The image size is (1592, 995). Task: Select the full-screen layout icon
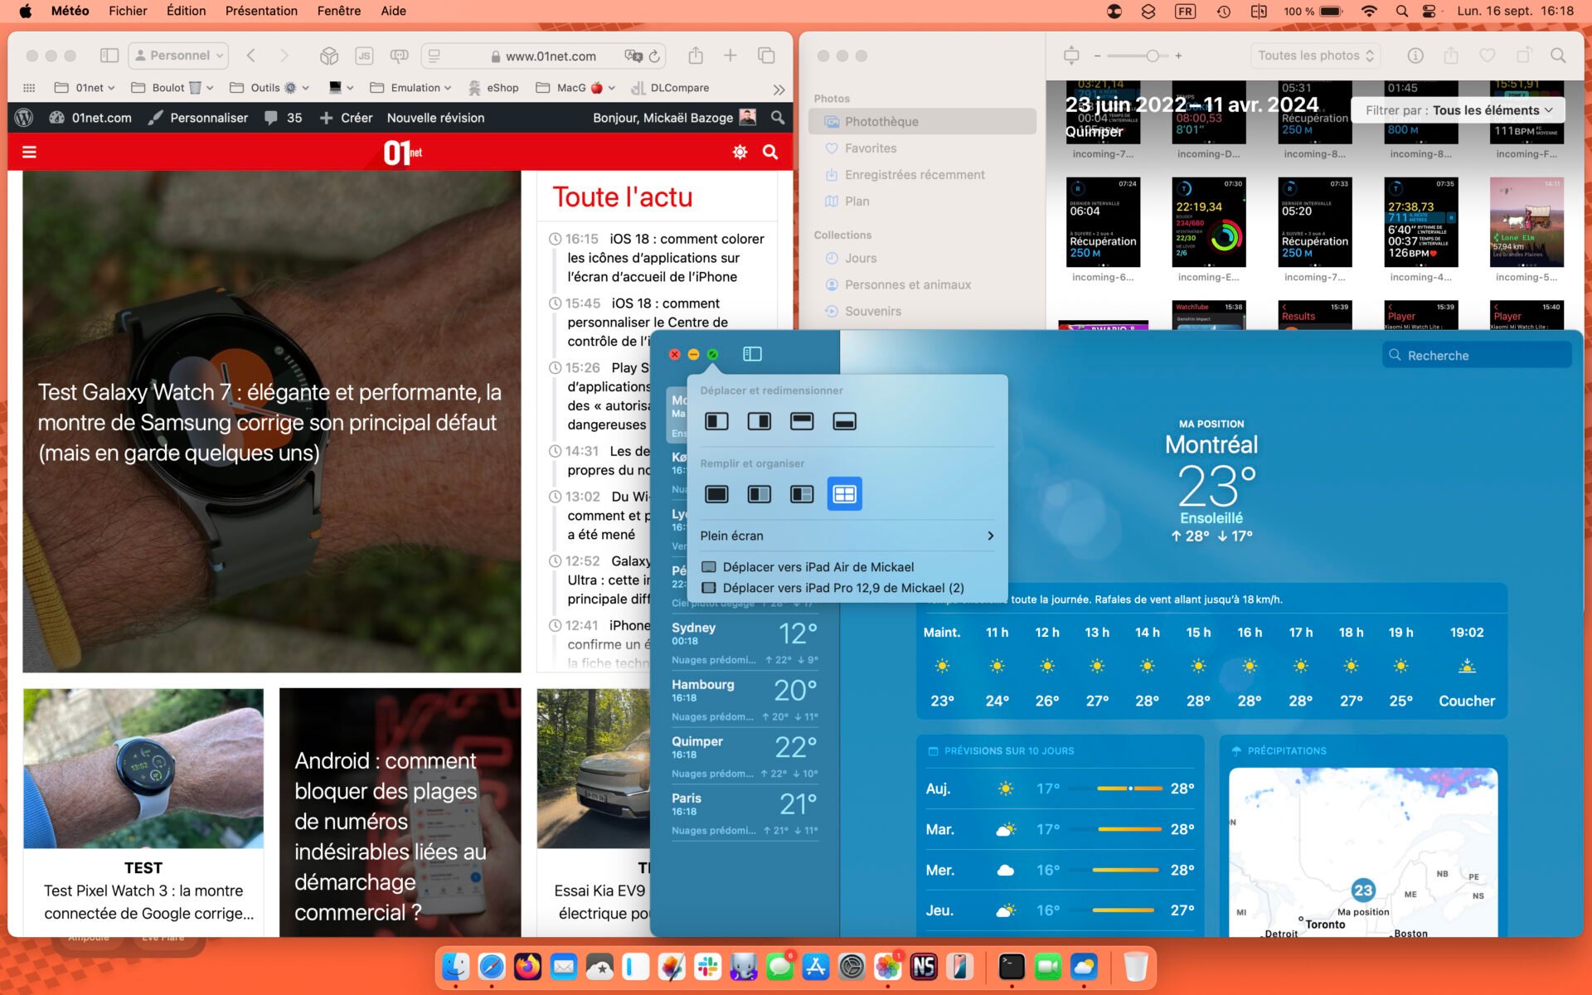716,494
